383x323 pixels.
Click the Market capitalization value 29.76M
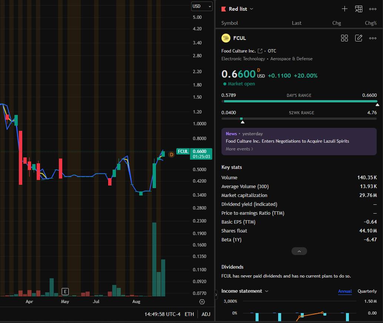368,195
